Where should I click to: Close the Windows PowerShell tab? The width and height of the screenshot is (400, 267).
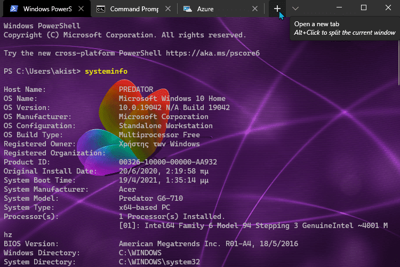point(81,9)
